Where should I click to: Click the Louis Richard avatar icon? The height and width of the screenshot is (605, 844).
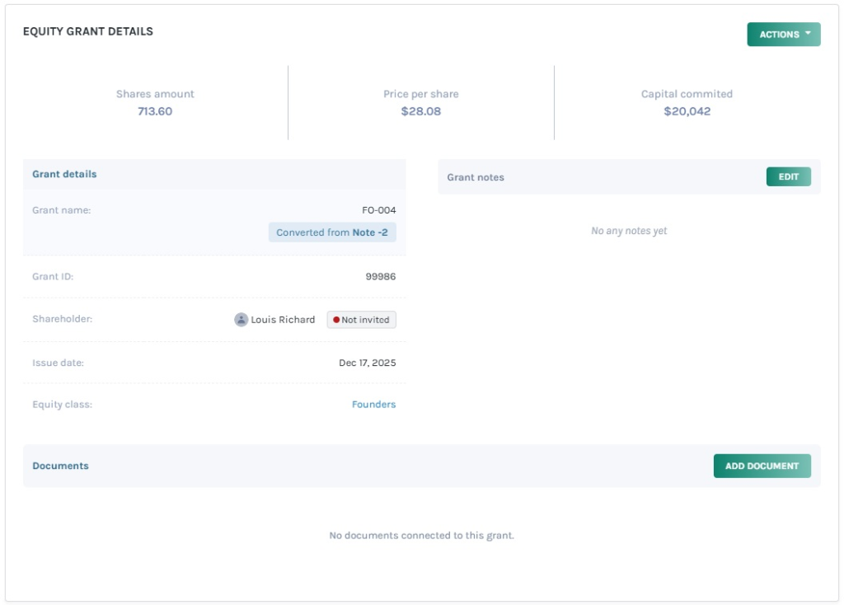pos(241,320)
